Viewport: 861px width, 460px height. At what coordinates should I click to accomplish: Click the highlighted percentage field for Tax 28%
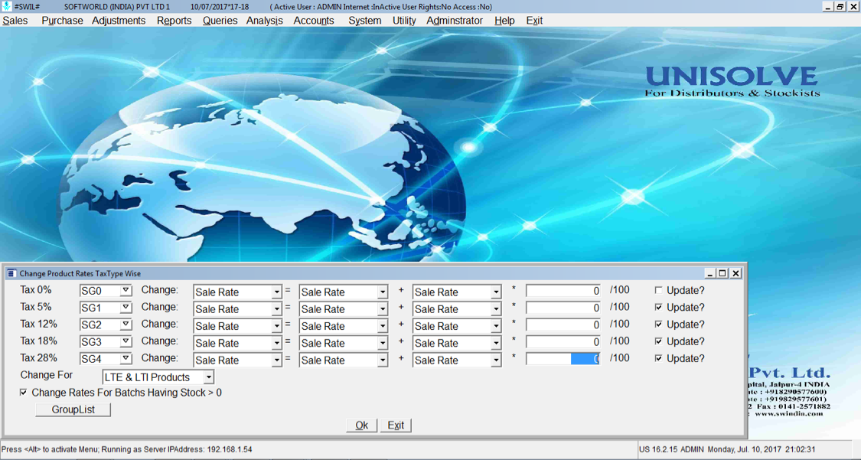pyautogui.click(x=563, y=359)
